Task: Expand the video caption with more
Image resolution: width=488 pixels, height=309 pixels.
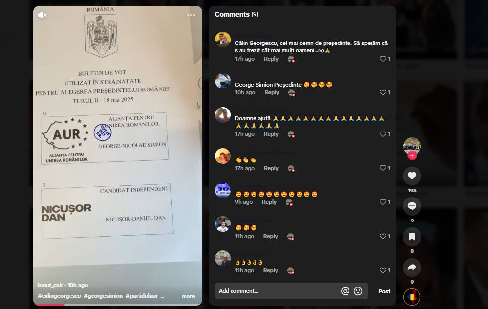Action: (188, 297)
